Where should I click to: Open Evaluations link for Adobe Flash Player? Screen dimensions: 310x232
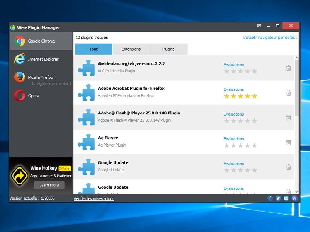pyautogui.click(x=234, y=114)
